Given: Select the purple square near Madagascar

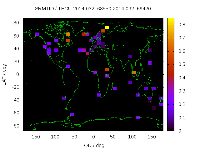Looking at the screenshot, I should (115, 89).
